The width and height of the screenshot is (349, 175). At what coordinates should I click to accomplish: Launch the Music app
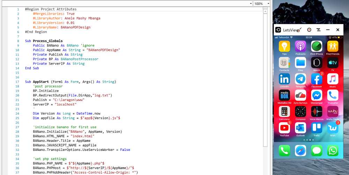(x=333, y=79)
